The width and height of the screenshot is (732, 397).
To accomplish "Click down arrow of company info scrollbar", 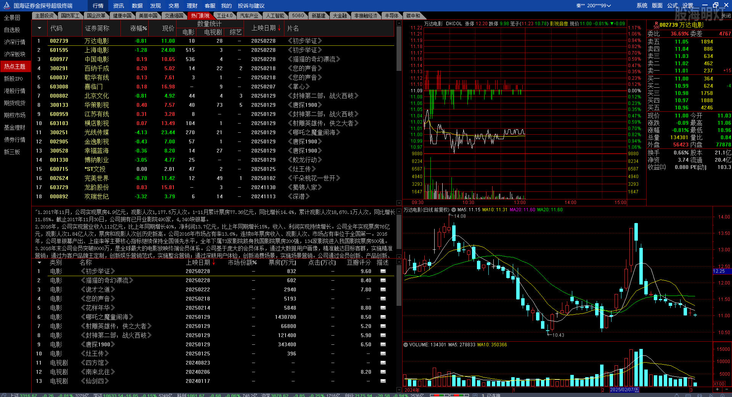I will 399,257.
